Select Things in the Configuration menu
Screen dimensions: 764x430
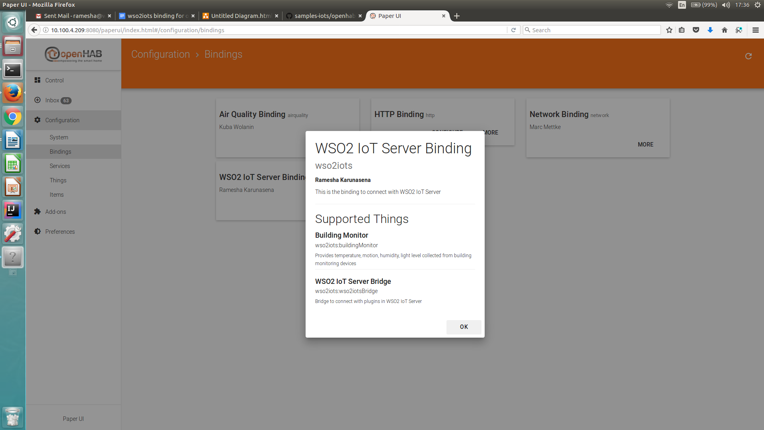(58, 180)
